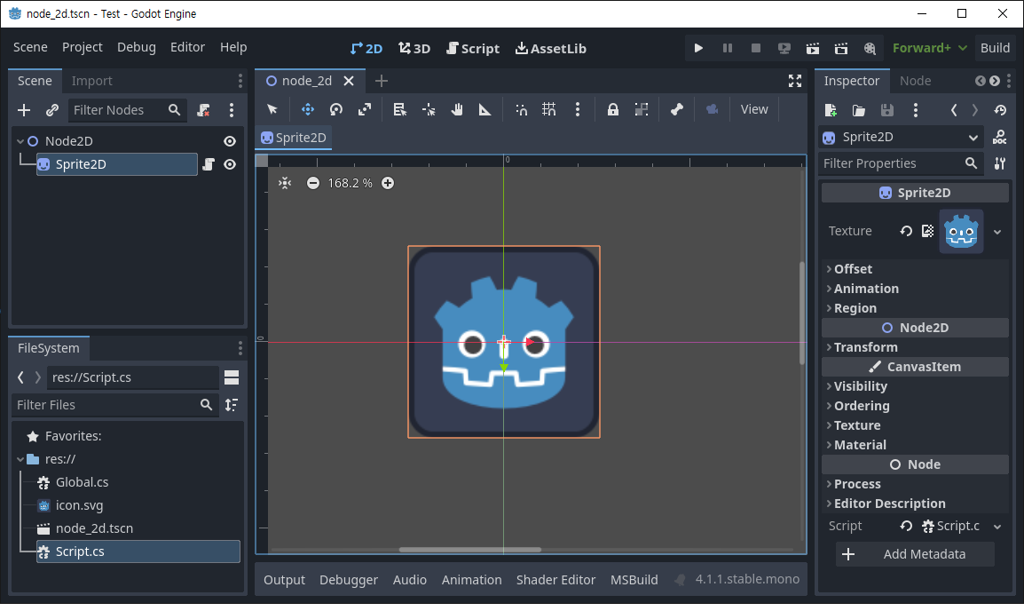1024x611 pixels.
Task: Add a new child node
Action: 24,110
